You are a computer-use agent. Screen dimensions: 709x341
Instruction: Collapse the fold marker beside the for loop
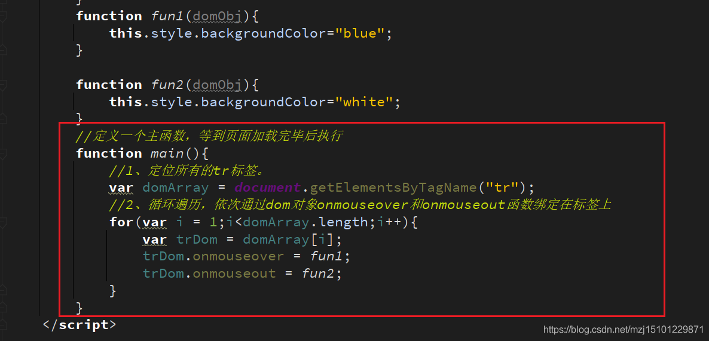point(2,222)
